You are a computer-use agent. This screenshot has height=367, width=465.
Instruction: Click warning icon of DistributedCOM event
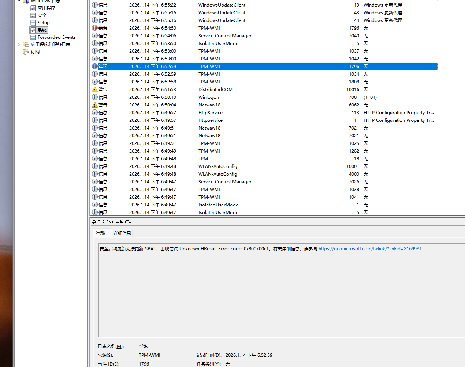coord(95,89)
